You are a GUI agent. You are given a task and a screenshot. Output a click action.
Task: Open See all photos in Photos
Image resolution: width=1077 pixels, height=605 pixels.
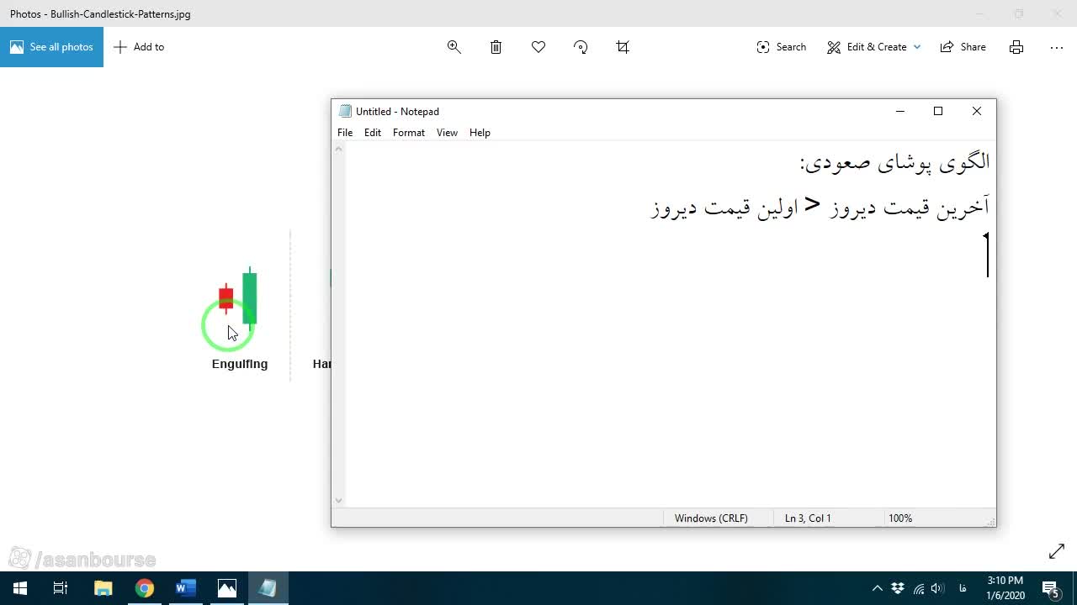[51, 47]
